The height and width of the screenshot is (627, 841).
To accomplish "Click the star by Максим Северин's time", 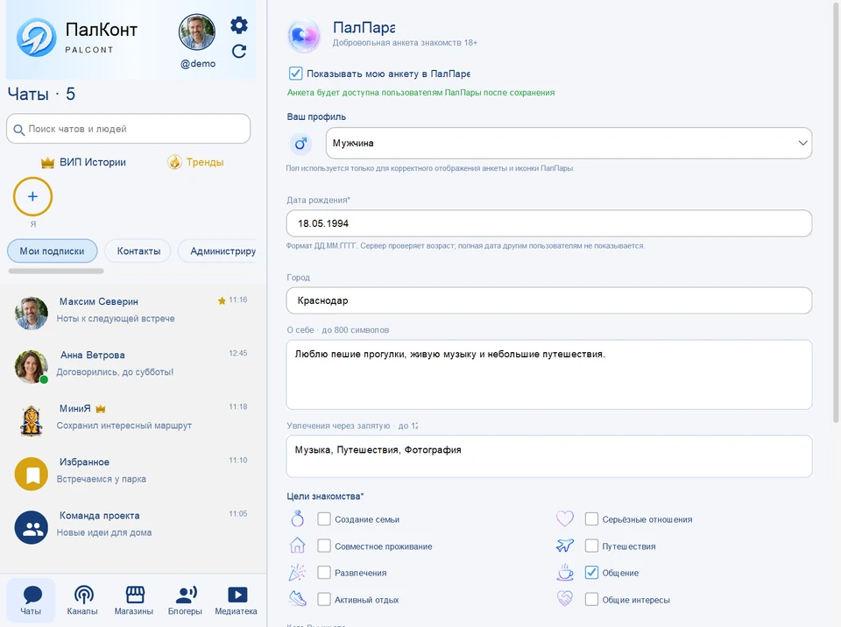I will point(222,301).
